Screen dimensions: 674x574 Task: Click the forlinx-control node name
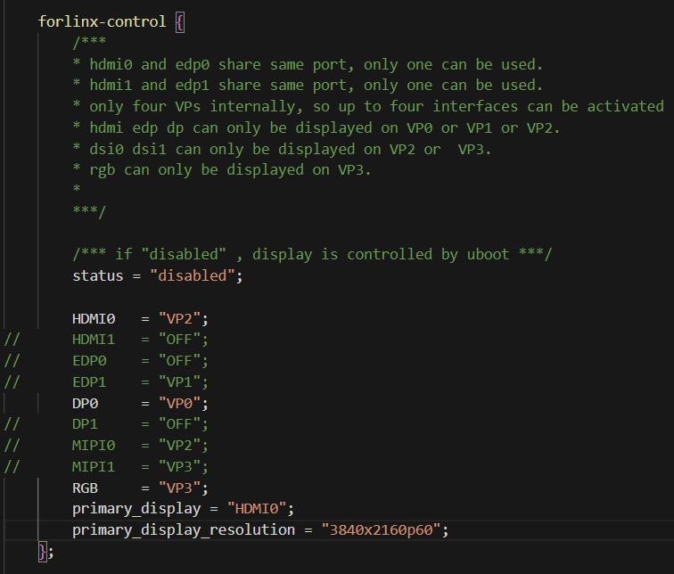coord(102,21)
